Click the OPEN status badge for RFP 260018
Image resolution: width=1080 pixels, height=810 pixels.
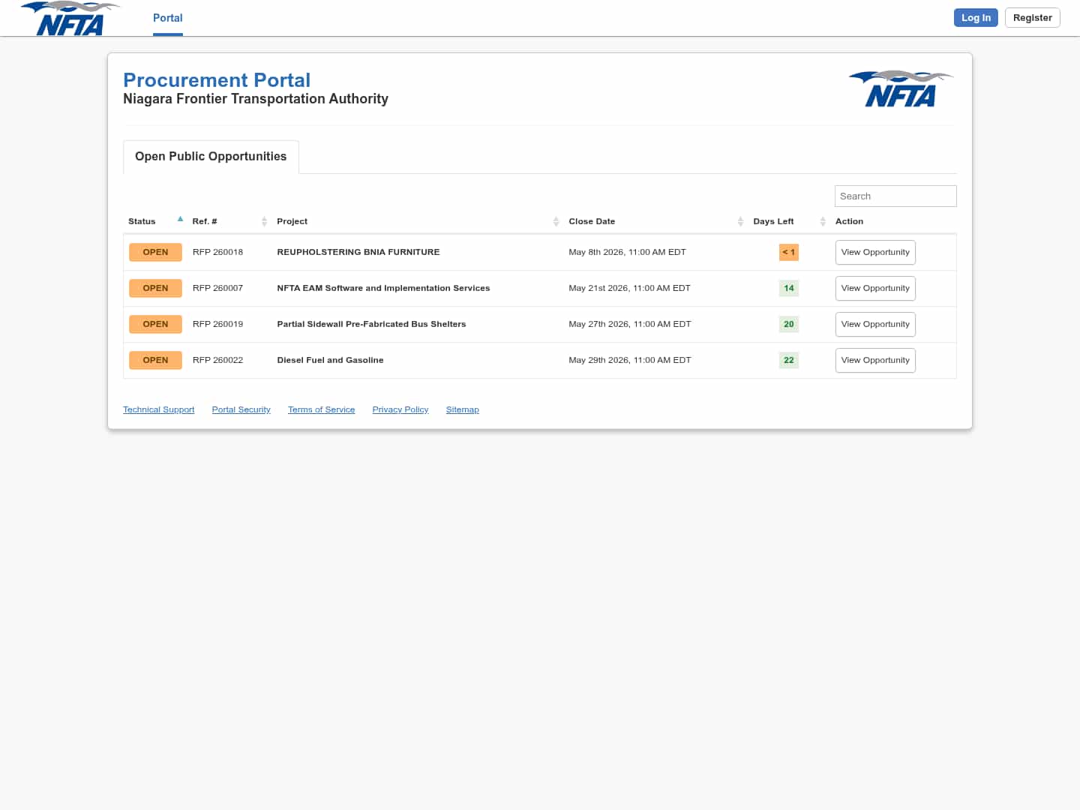click(x=155, y=253)
